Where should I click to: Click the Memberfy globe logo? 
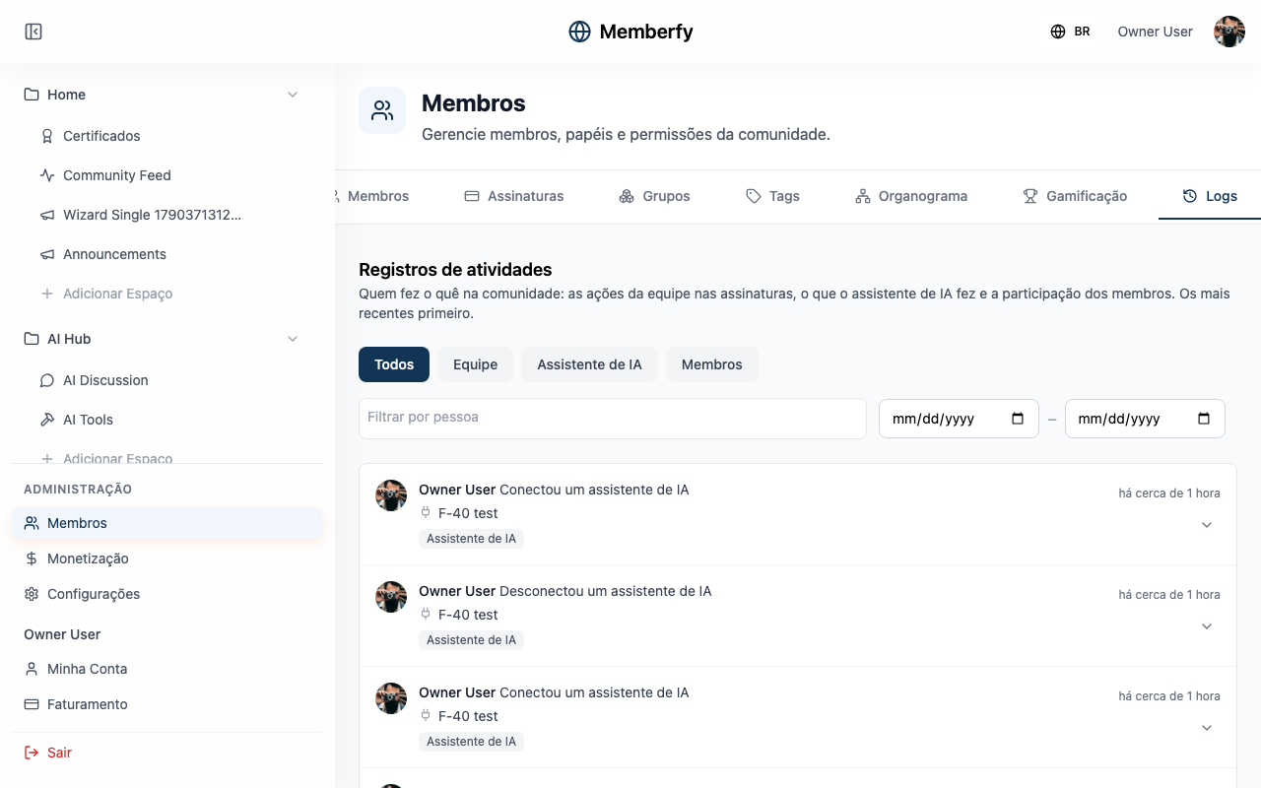579,32
